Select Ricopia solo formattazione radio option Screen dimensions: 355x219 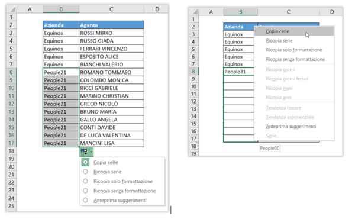click(85, 181)
